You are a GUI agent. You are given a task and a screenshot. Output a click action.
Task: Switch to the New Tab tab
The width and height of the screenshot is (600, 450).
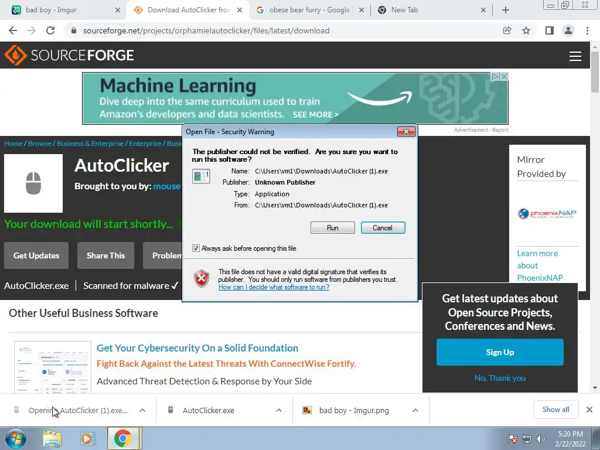pyautogui.click(x=432, y=11)
